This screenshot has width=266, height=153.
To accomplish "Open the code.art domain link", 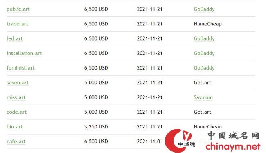I will [x=17, y=112].
